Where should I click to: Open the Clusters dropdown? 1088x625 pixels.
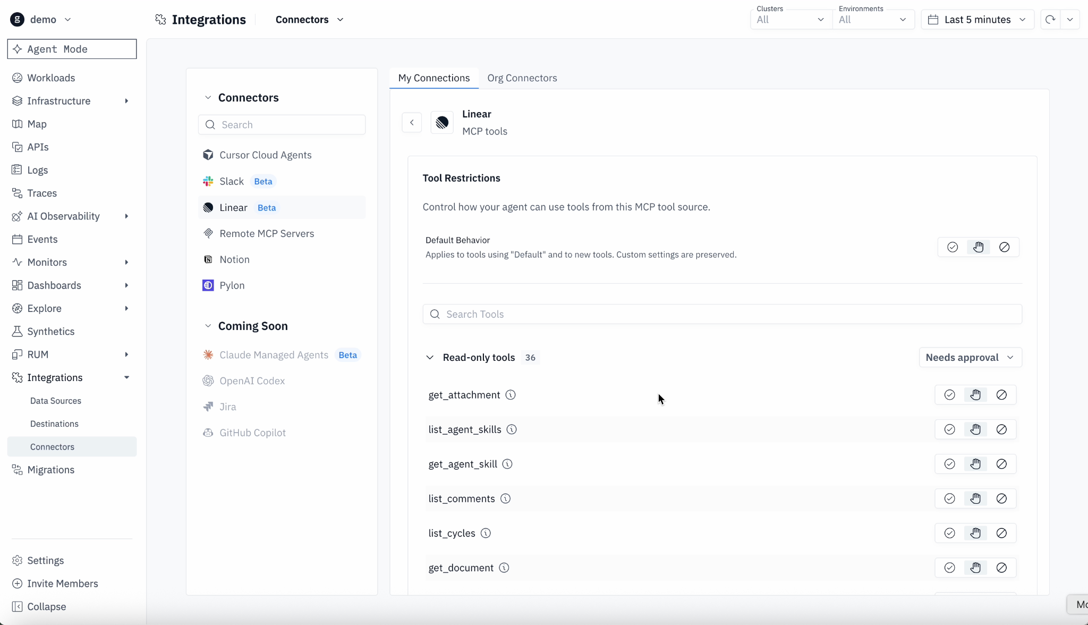(x=791, y=20)
